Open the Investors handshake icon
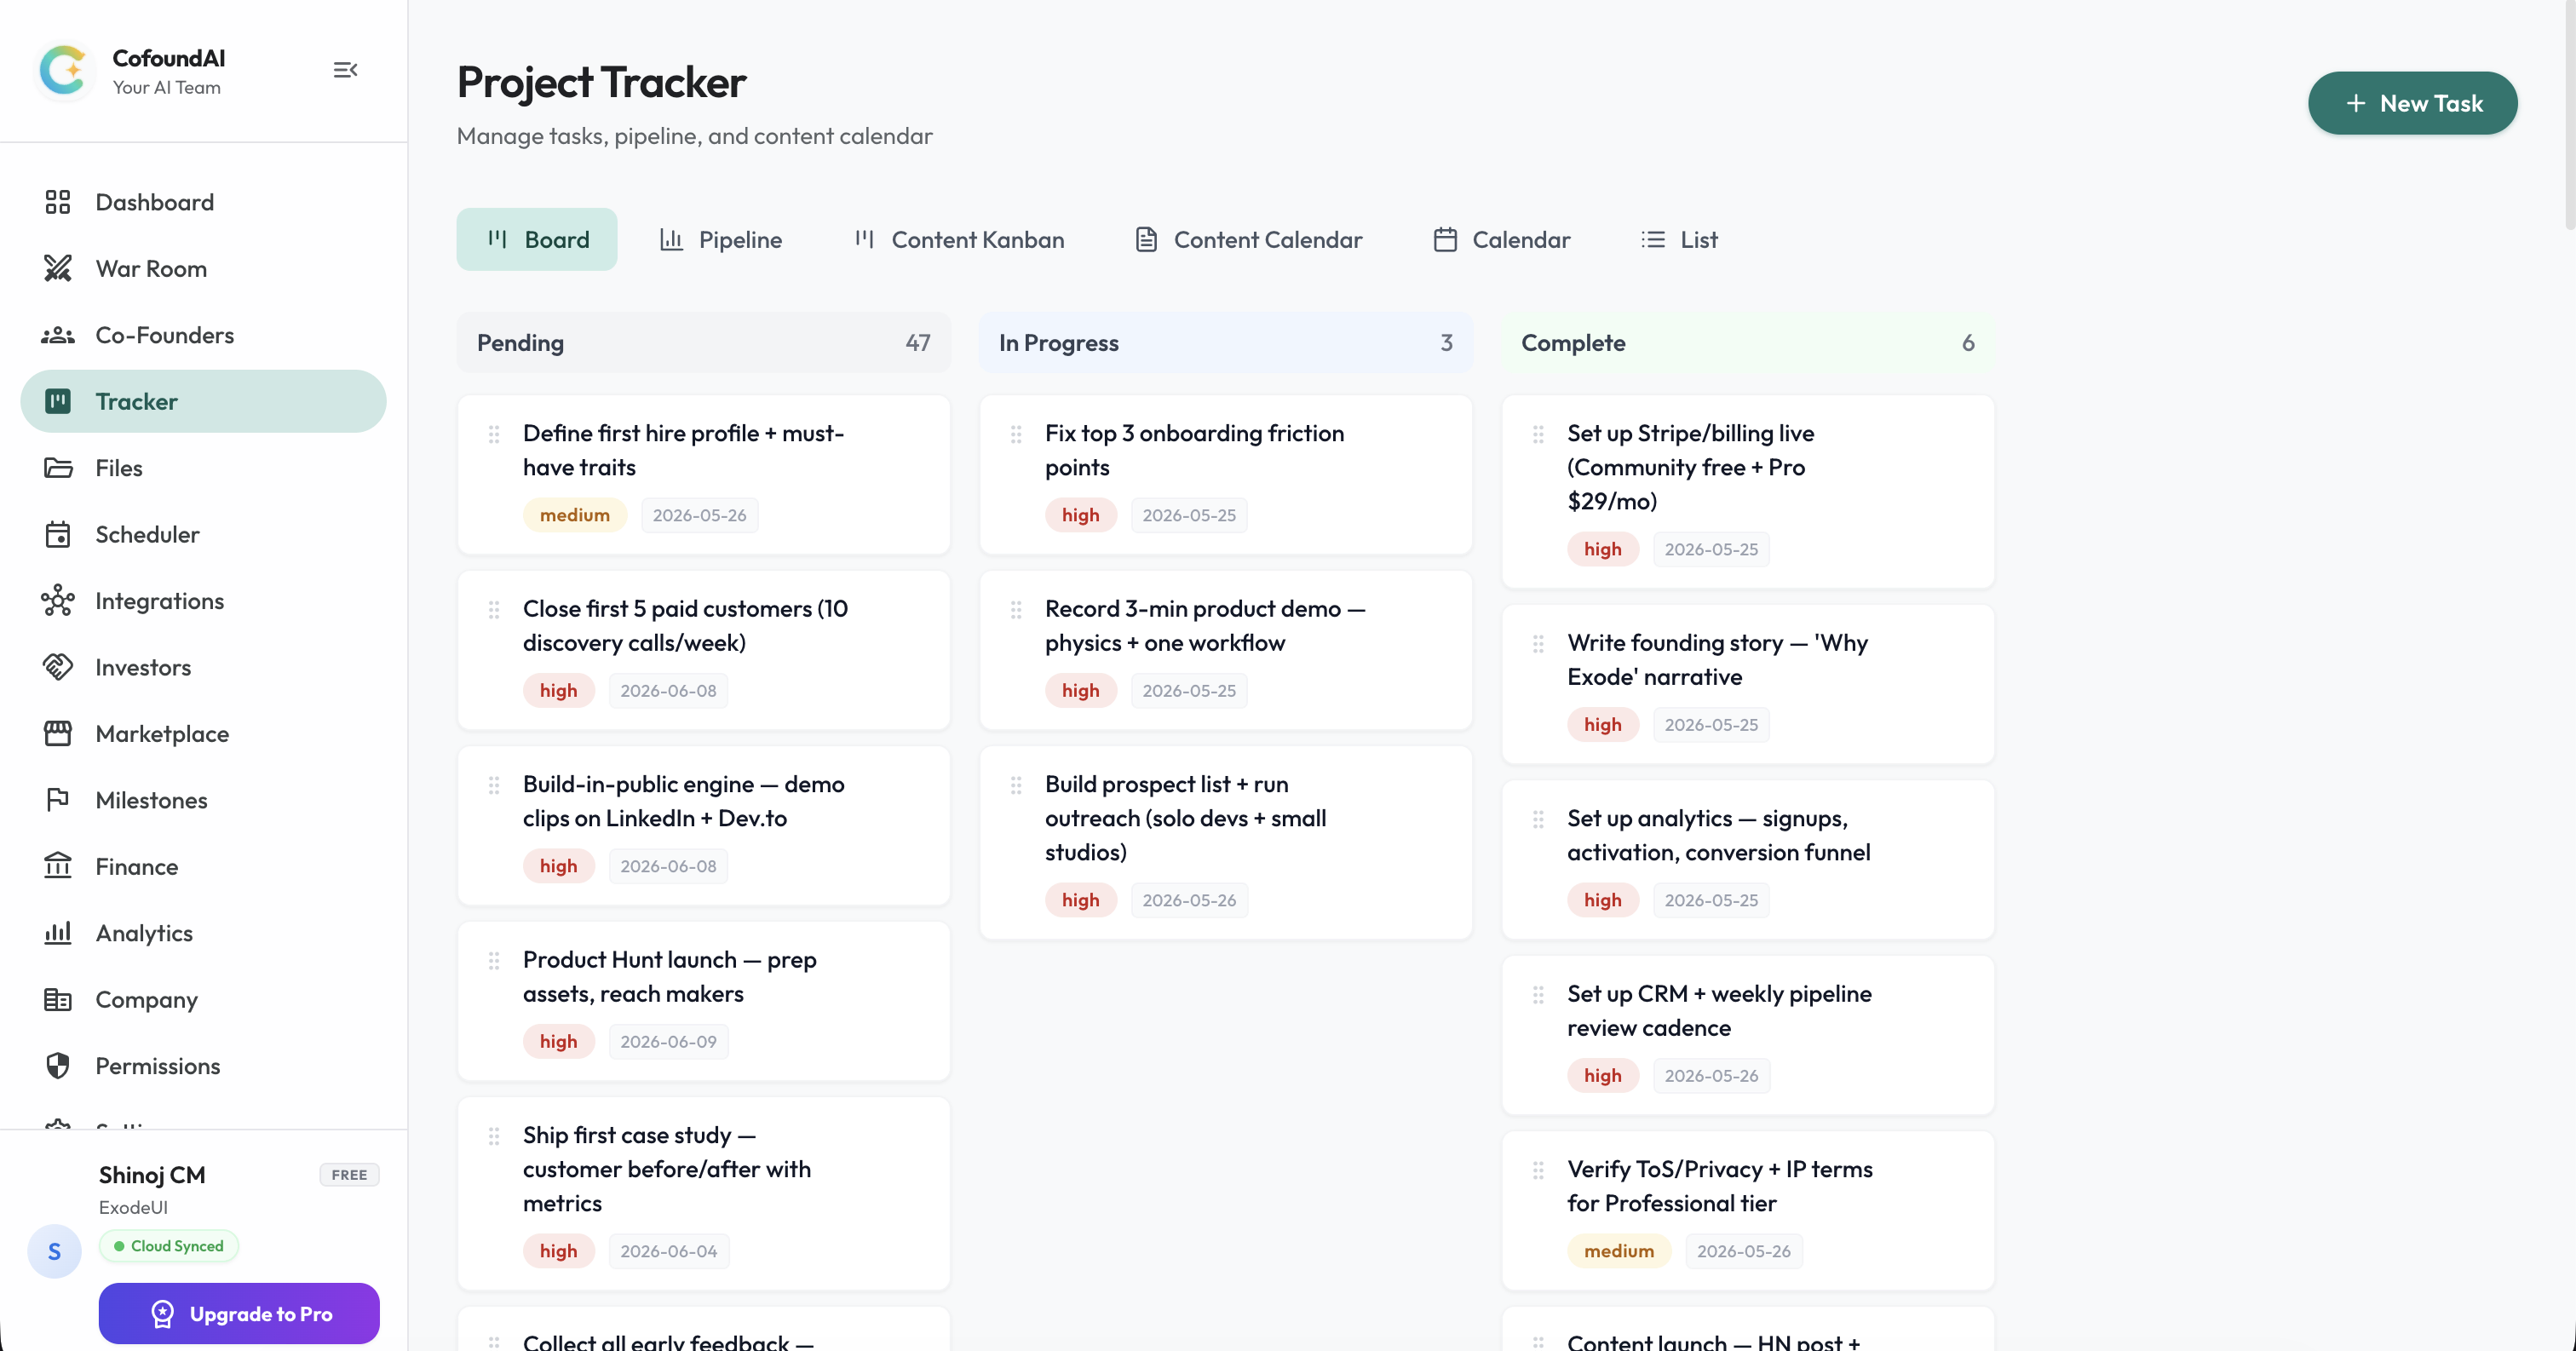The height and width of the screenshot is (1351, 2576). coord(58,666)
